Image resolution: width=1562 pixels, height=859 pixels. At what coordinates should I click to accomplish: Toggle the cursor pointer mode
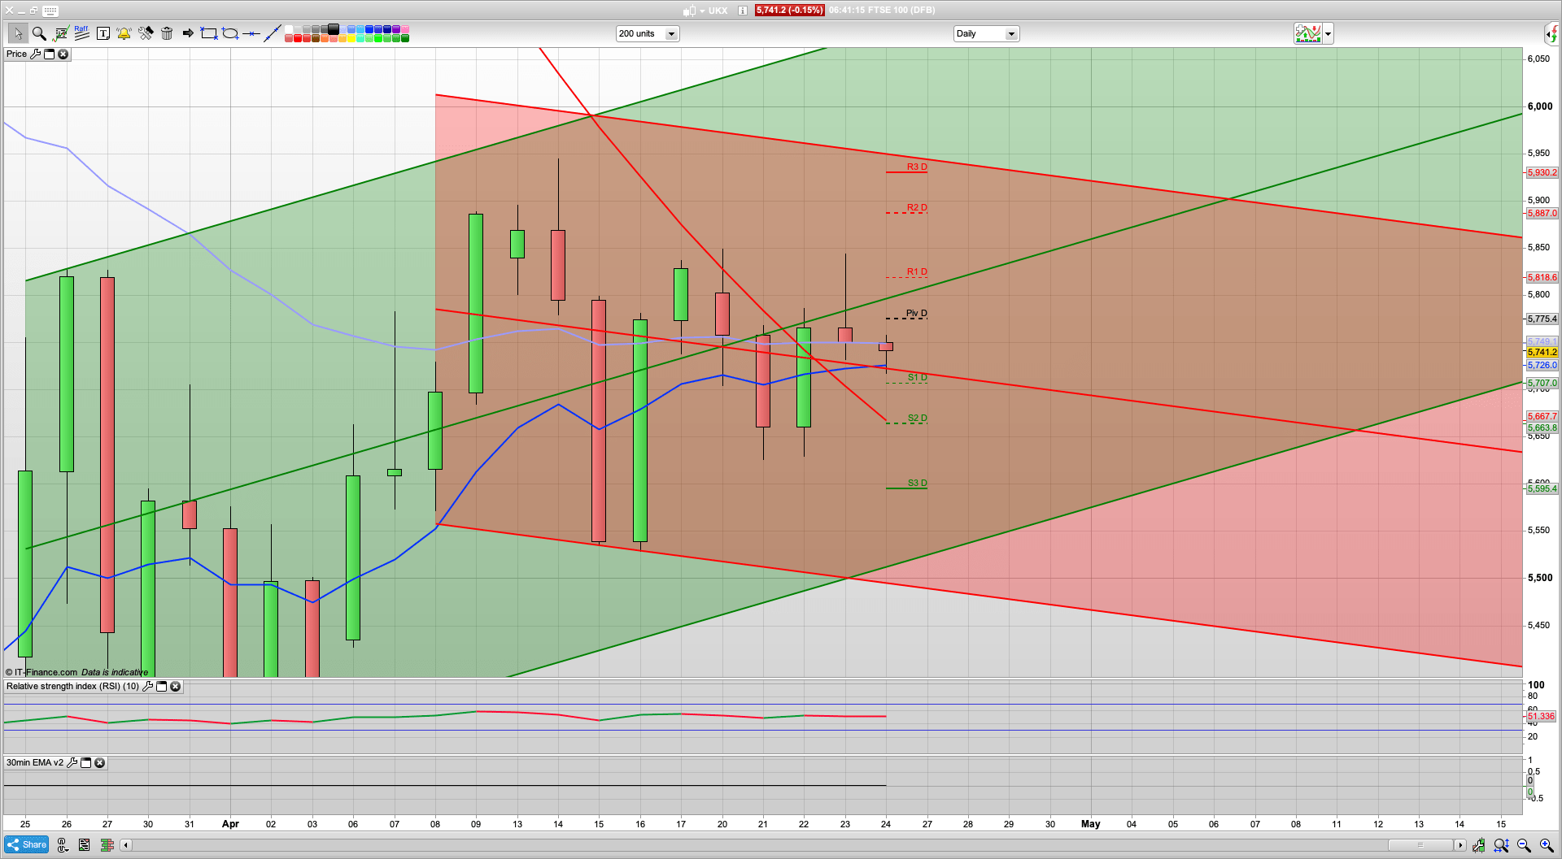[17, 33]
